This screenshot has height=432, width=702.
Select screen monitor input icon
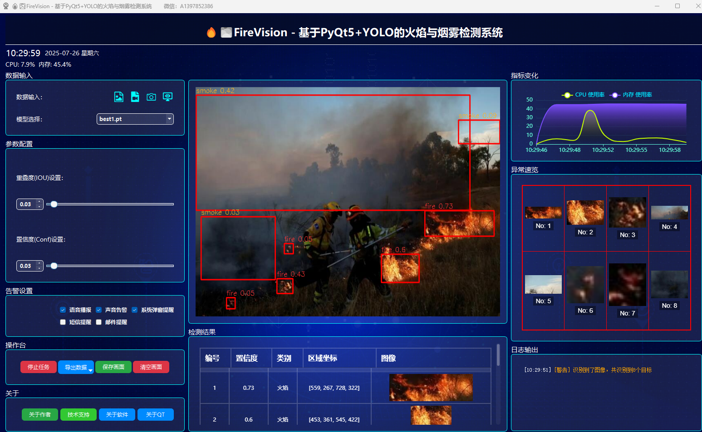click(x=167, y=97)
